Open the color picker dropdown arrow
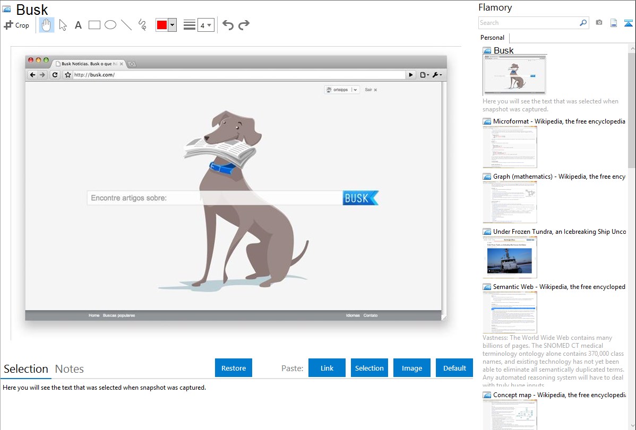 [x=172, y=25]
